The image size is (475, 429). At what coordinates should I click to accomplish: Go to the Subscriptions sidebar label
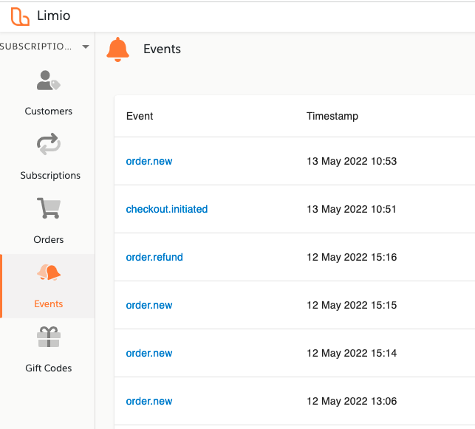[50, 176]
